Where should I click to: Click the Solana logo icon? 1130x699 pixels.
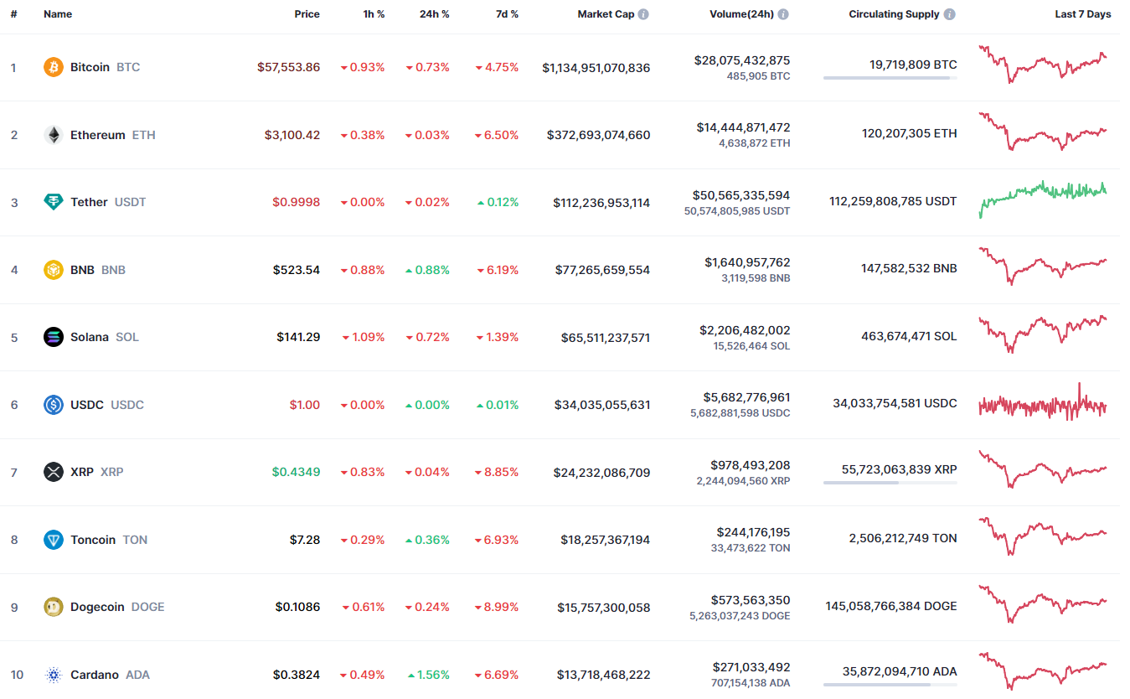coord(54,337)
